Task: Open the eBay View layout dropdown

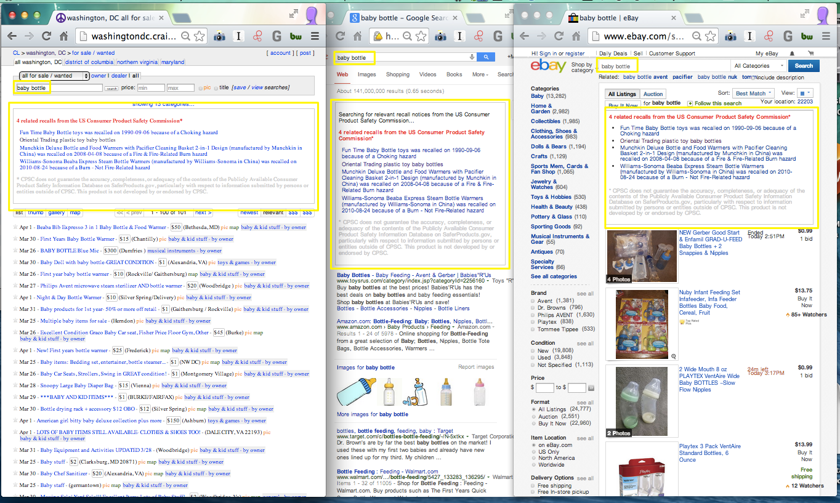Action: click(x=804, y=94)
